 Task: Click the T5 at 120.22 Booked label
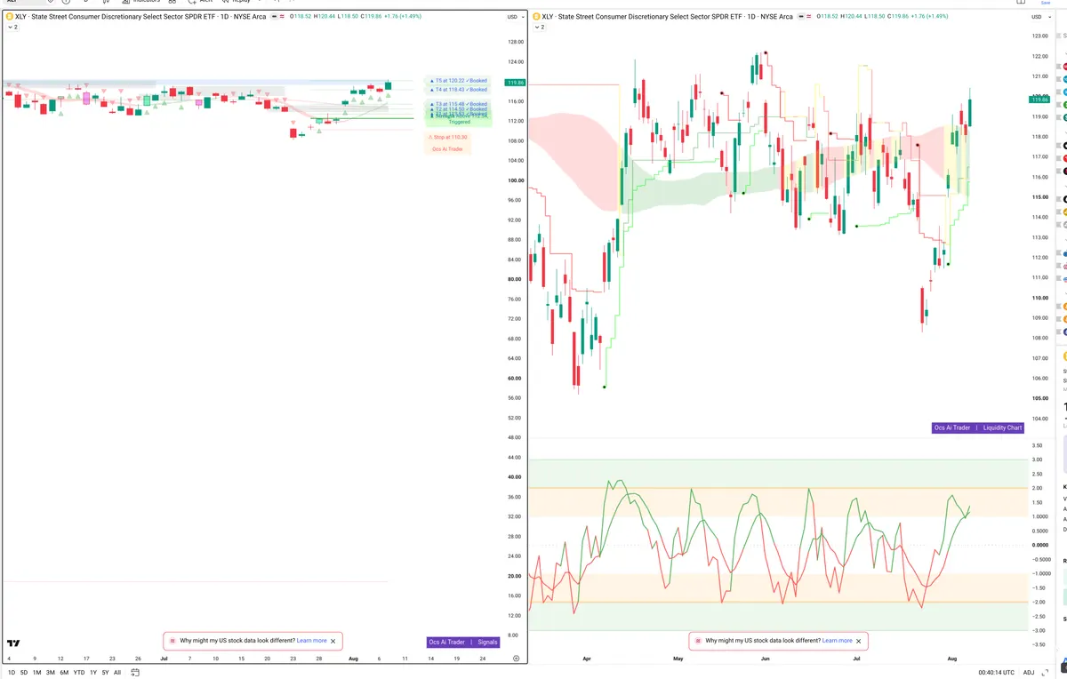coord(459,81)
